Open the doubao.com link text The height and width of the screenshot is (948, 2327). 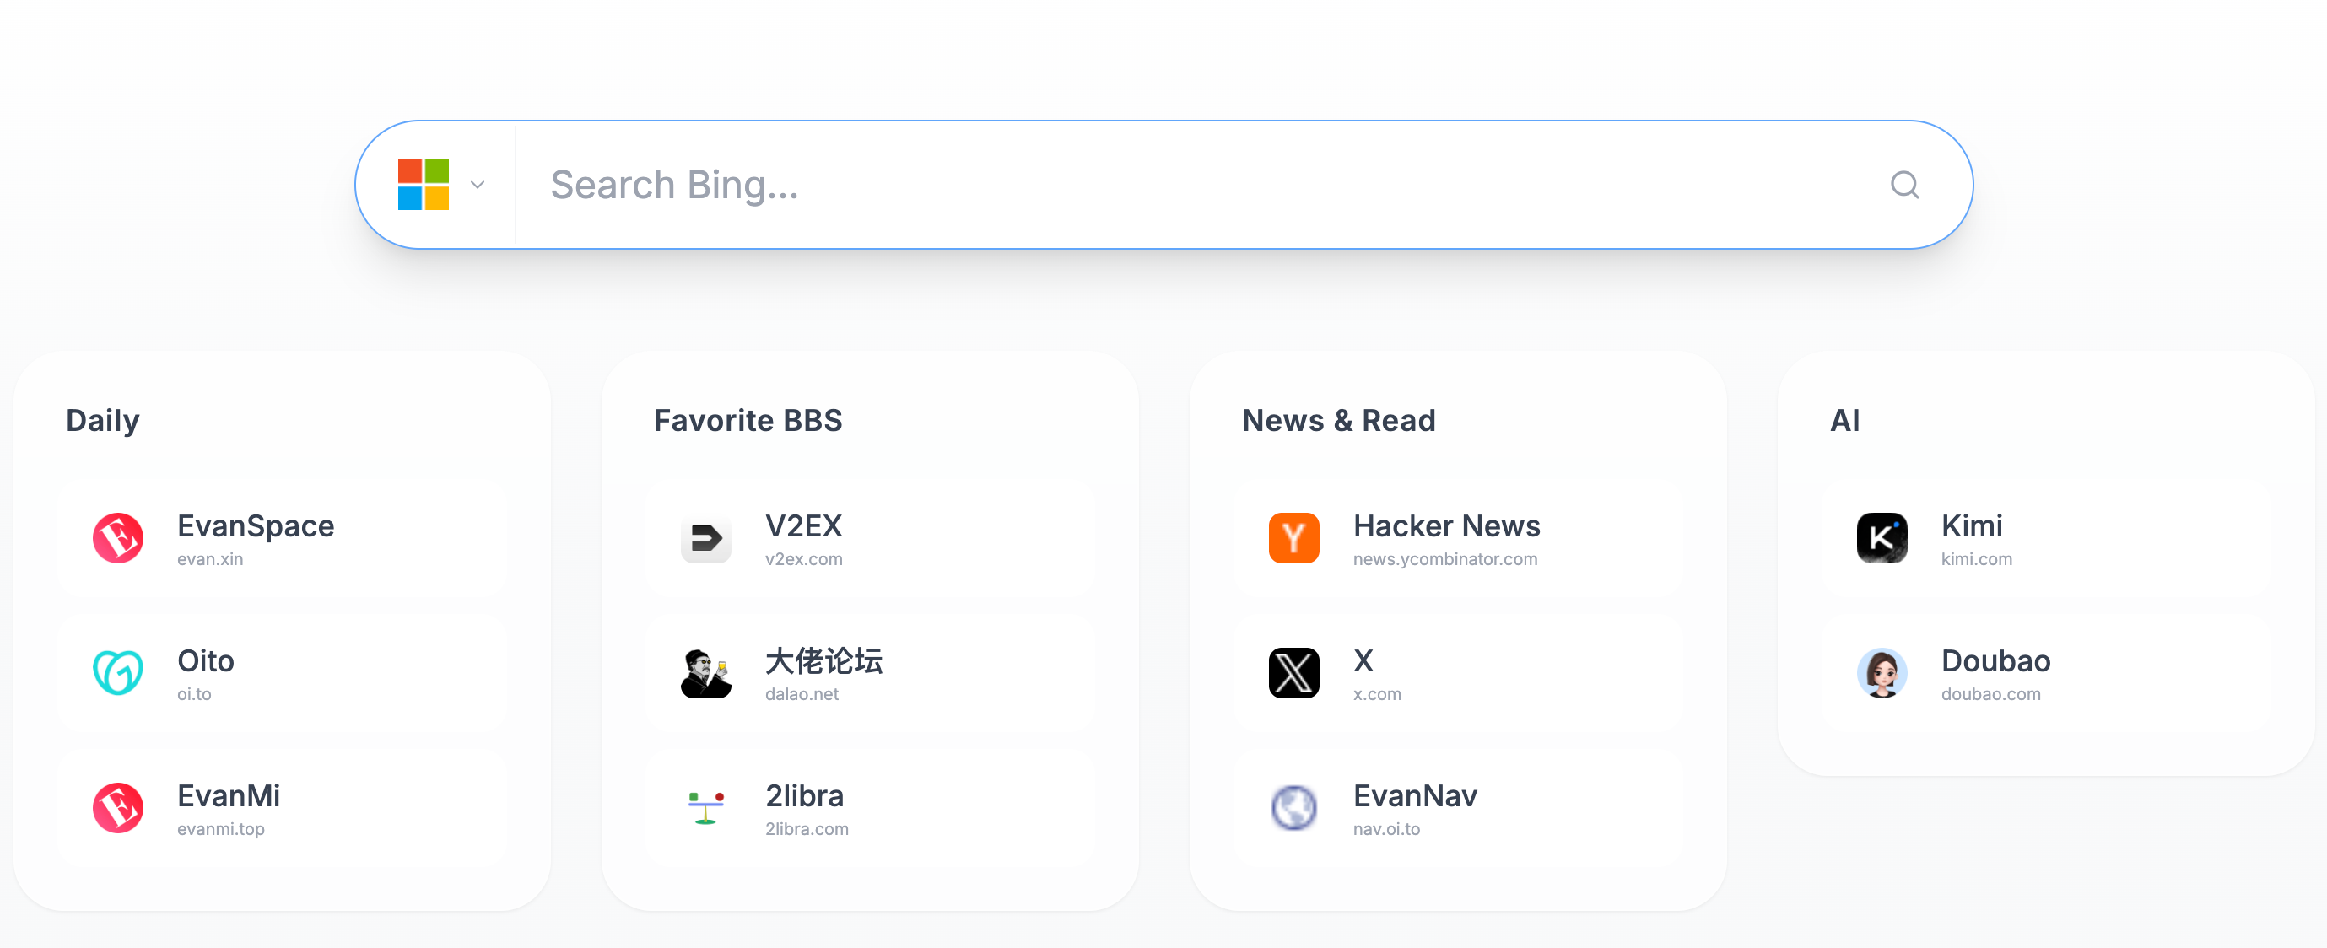[1990, 694]
